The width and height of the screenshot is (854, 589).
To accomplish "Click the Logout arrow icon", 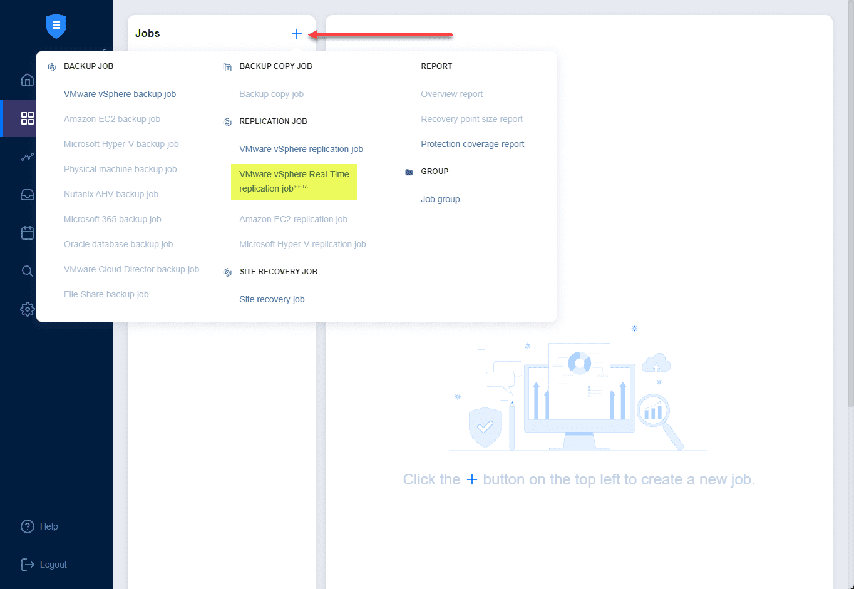I will point(28,565).
